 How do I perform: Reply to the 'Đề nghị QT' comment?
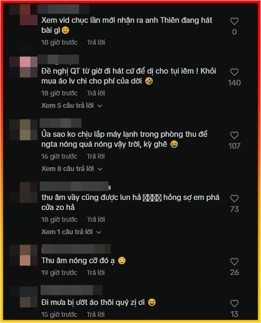tap(96, 93)
